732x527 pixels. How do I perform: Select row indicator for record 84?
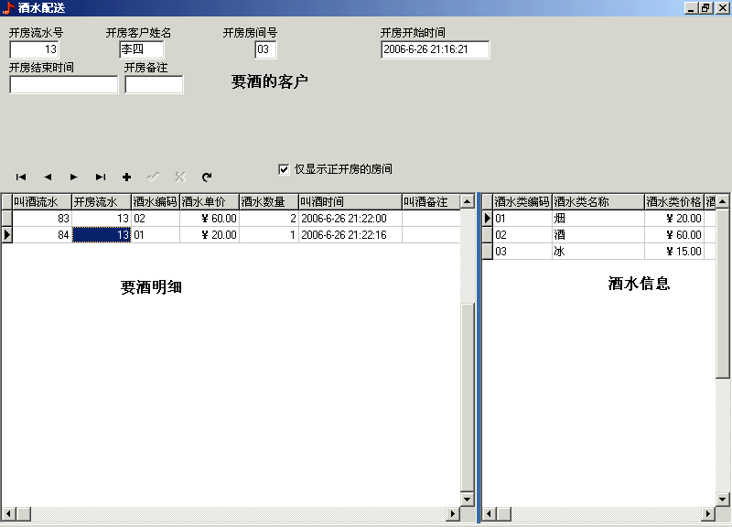click(x=6, y=235)
